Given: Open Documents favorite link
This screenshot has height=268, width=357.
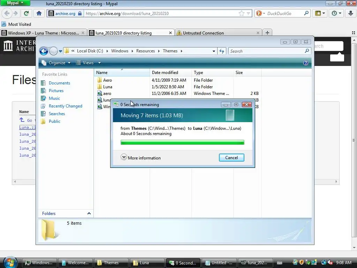Looking at the screenshot, I should [x=59, y=83].
